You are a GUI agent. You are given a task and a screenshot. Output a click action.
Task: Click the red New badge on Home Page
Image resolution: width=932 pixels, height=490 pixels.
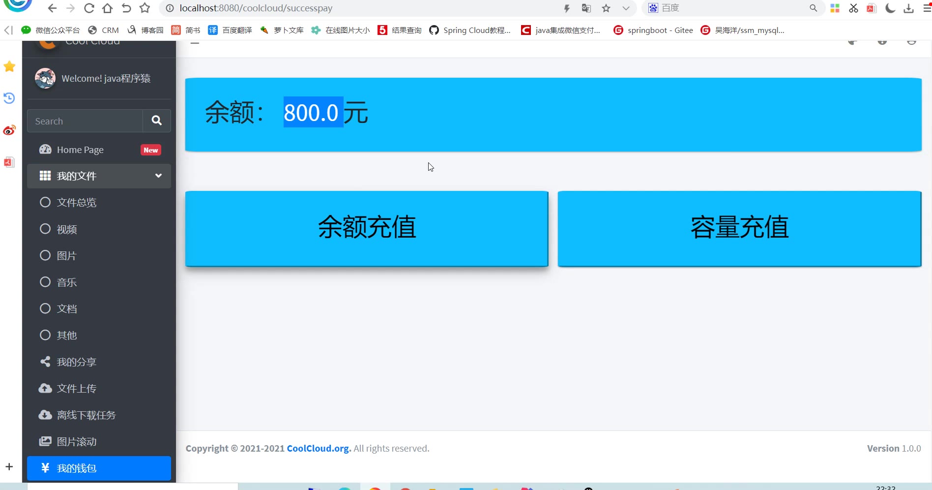[151, 150]
